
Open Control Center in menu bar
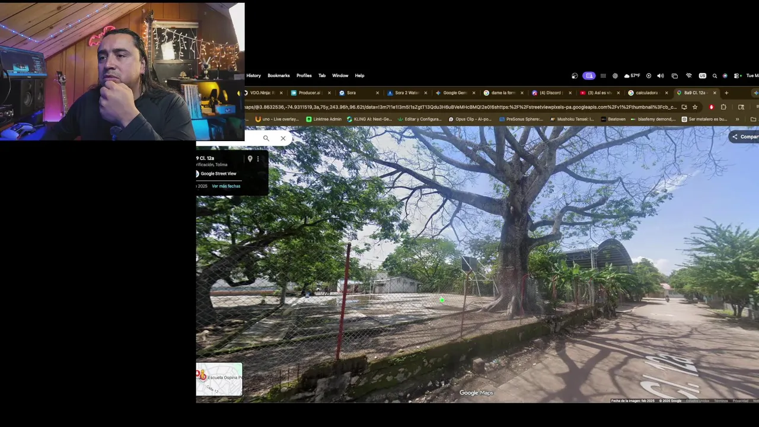tap(737, 76)
